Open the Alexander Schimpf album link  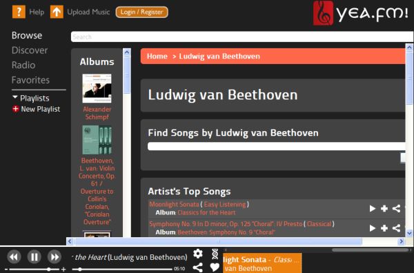[x=97, y=113]
